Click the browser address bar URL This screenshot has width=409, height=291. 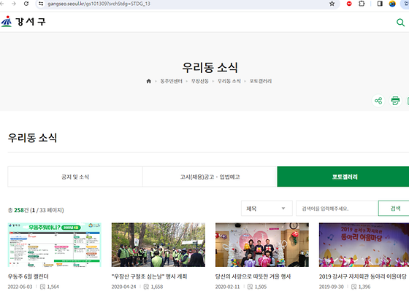99,4
